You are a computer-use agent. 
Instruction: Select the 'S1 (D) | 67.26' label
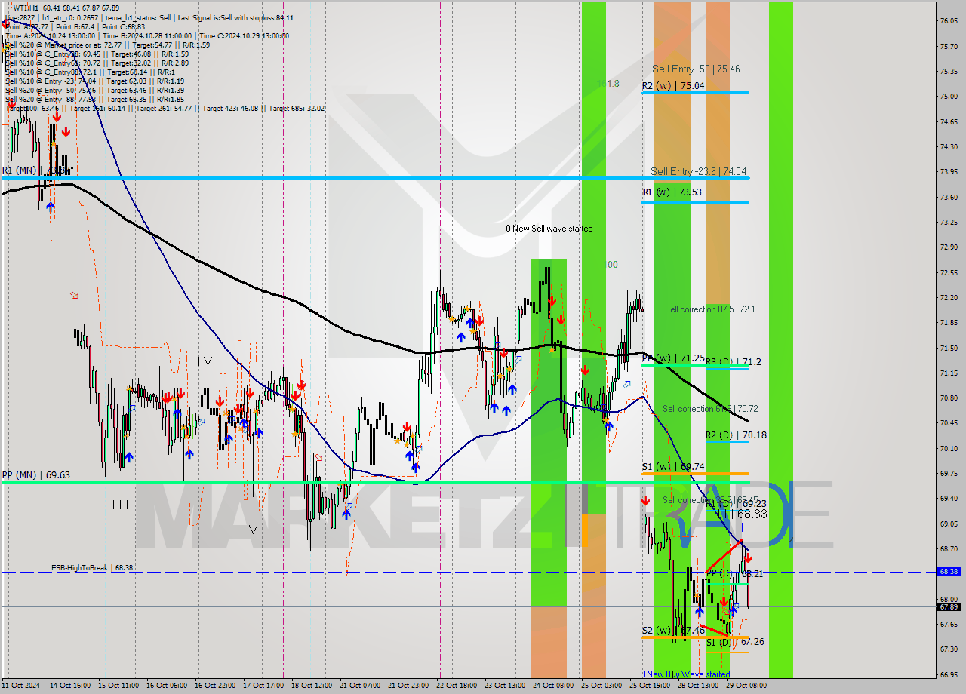coord(735,642)
